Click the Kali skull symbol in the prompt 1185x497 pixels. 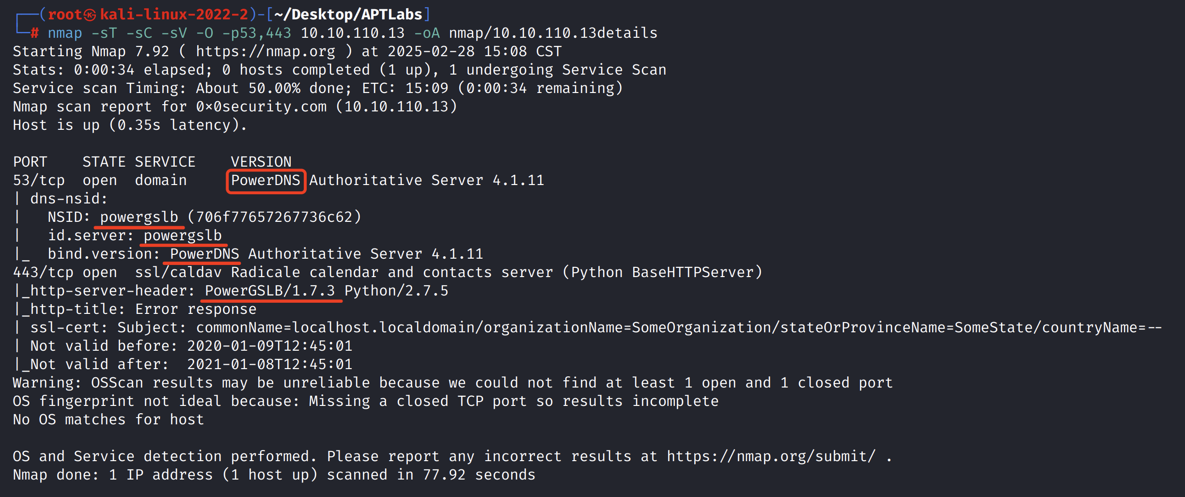90,15
